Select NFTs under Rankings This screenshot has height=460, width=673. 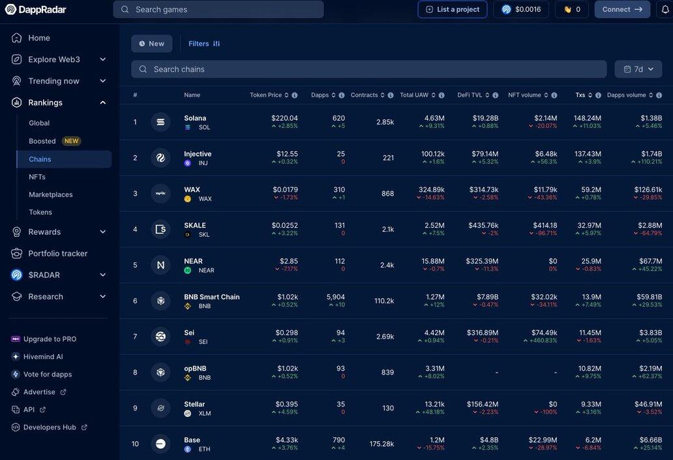37,177
